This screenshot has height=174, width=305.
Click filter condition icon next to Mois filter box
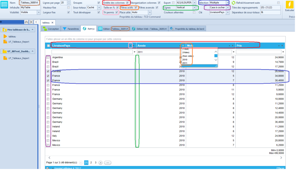[x=234, y=52]
